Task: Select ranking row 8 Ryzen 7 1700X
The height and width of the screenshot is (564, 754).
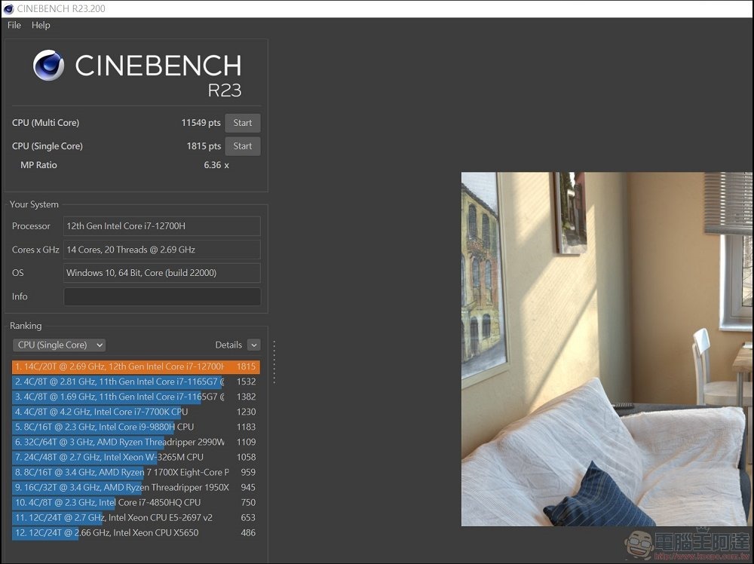Action: [136, 472]
